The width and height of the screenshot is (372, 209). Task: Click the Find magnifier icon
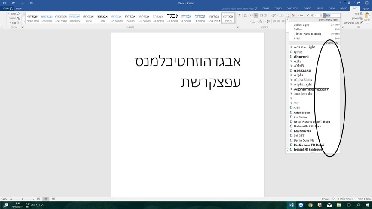(18, 14)
